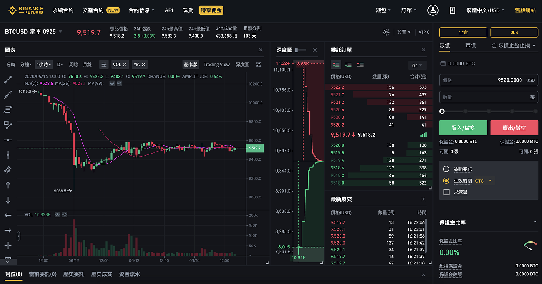Click the wallet icon beside 0.0000 BTC

coord(443,63)
